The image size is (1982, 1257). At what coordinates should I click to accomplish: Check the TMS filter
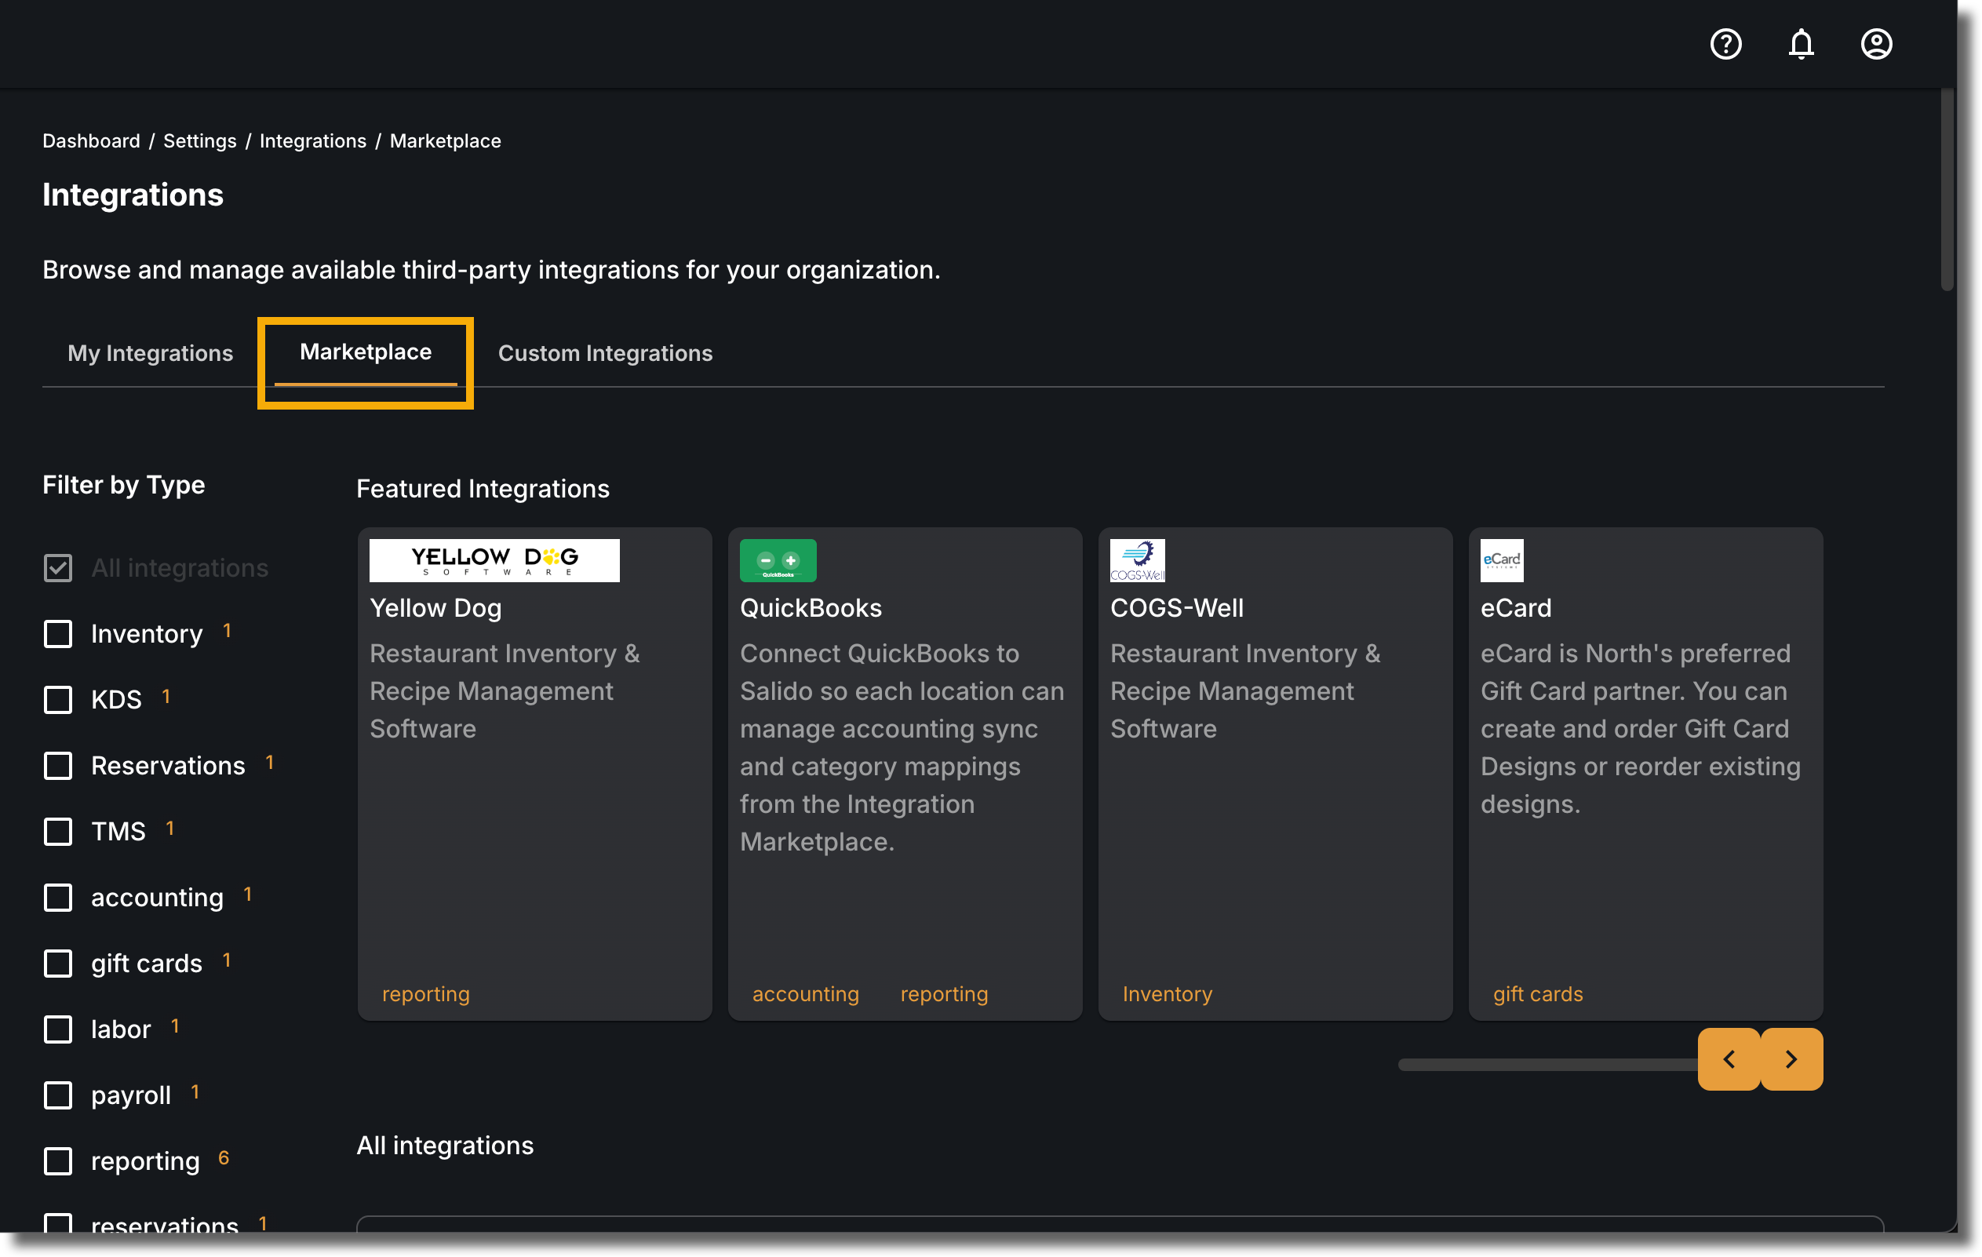(57, 832)
